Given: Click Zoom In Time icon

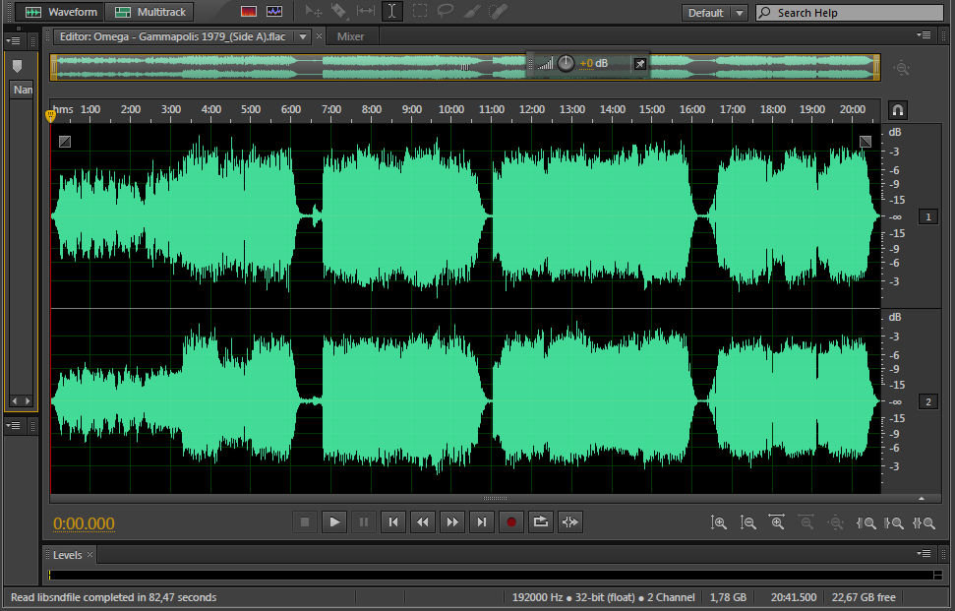Looking at the screenshot, I should click(777, 522).
